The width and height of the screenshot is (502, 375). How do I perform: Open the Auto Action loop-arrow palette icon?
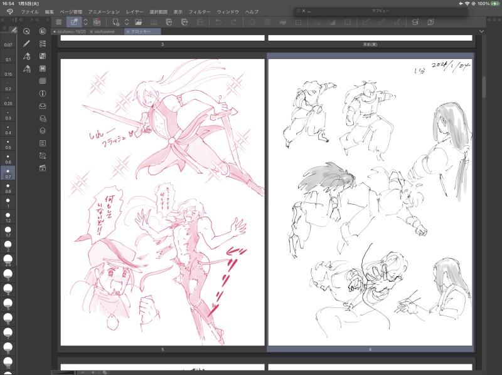tap(43, 155)
